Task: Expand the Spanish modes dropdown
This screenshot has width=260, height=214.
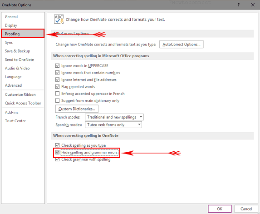Action: (113, 124)
